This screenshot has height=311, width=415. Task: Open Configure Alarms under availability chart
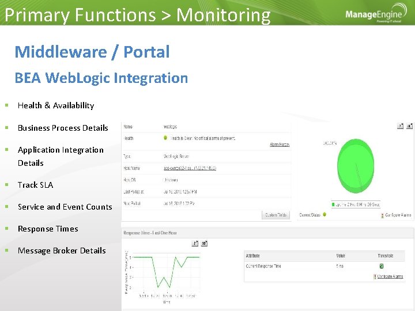pos(398,215)
